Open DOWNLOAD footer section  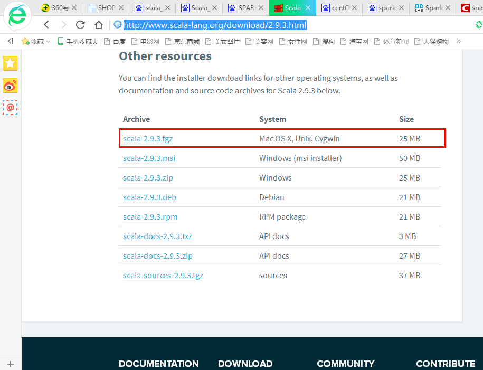(245, 364)
